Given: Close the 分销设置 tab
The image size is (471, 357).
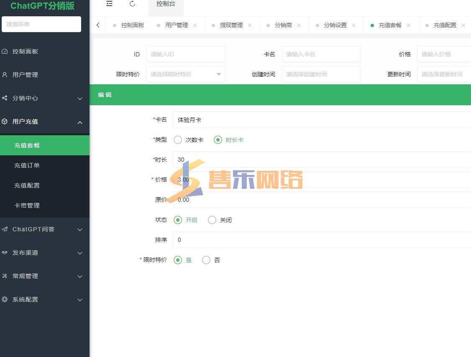Looking at the screenshot, I should click(353, 25).
